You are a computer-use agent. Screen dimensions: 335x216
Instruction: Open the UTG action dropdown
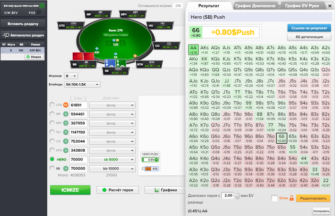(112, 105)
